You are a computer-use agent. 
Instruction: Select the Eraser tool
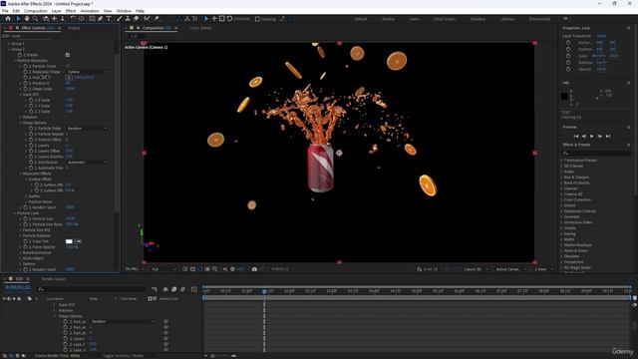point(137,19)
